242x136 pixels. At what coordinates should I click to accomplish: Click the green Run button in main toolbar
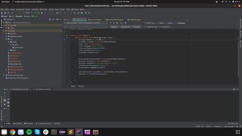pos(35,13)
